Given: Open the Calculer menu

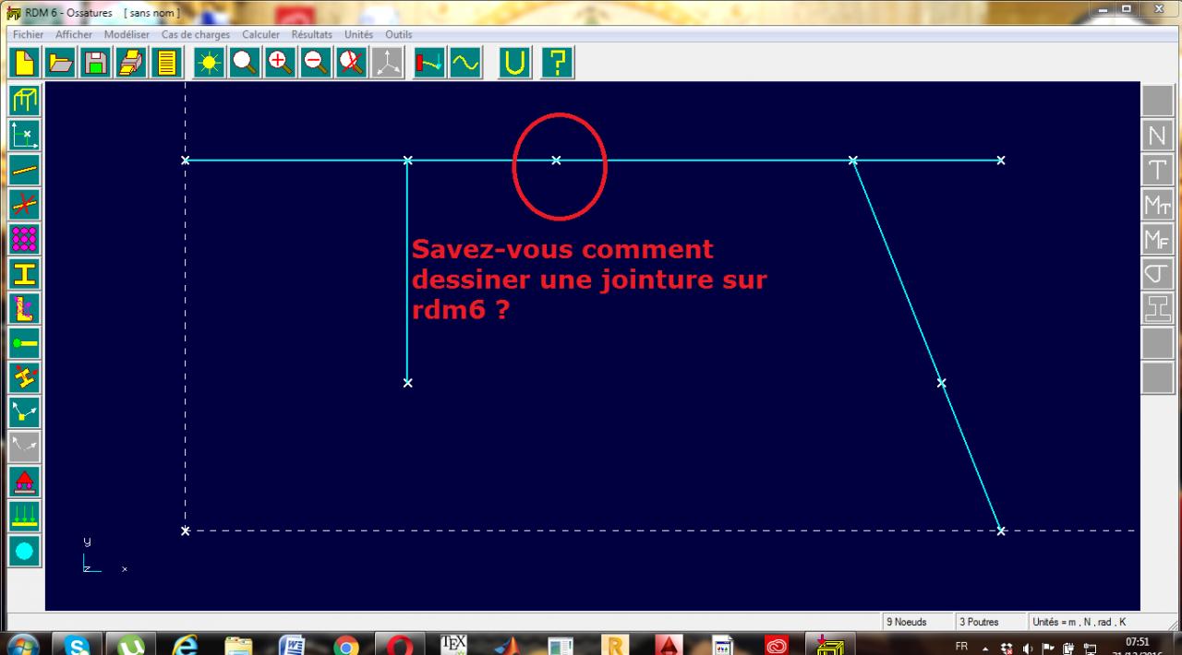Looking at the screenshot, I should coord(261,34).
